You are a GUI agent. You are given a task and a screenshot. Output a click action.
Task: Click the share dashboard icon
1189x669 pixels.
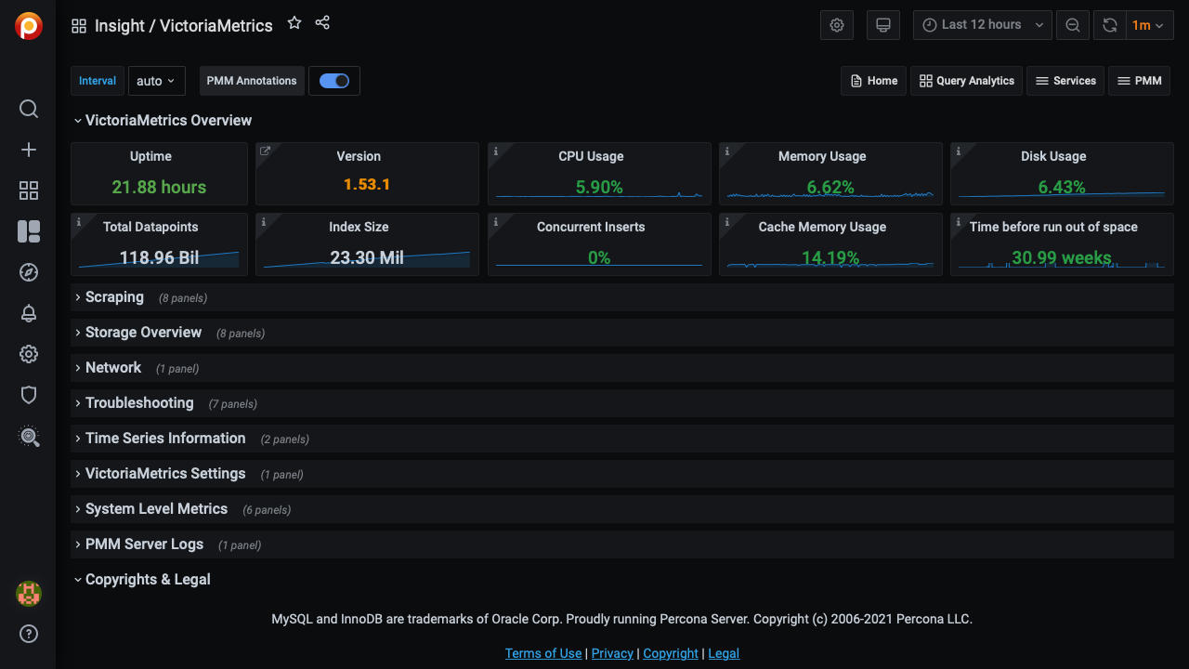coord(322,23)
